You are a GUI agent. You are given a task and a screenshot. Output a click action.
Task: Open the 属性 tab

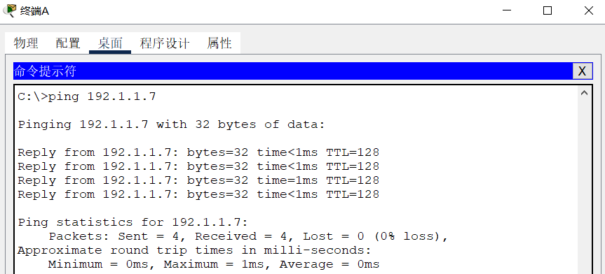click(x=219, y=43)
